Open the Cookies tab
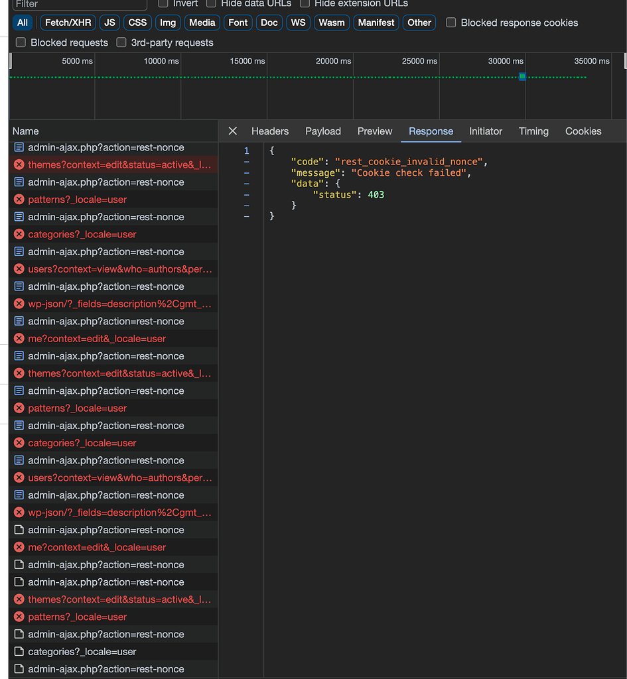627x679 pixels. (x=583, y=131)
